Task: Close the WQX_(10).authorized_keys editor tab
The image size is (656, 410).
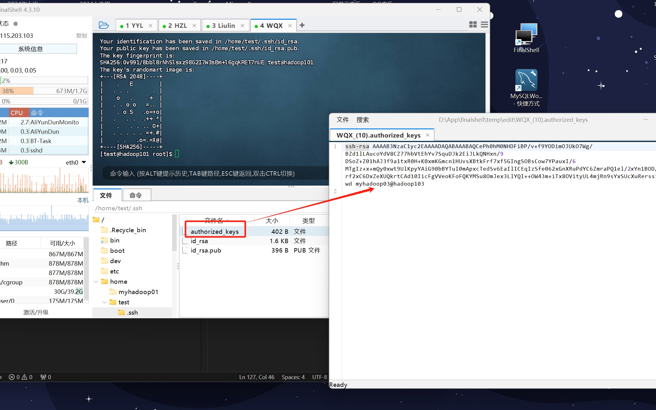Action: coord(428,135)
